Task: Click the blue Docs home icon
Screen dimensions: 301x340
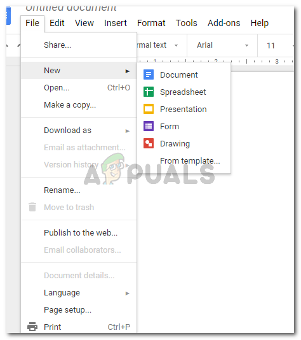Action: 8,16
